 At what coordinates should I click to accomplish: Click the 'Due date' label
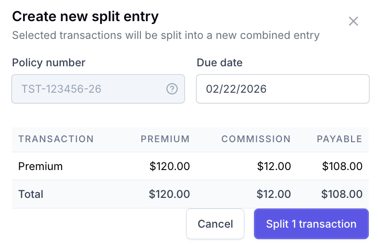(219, 62)
